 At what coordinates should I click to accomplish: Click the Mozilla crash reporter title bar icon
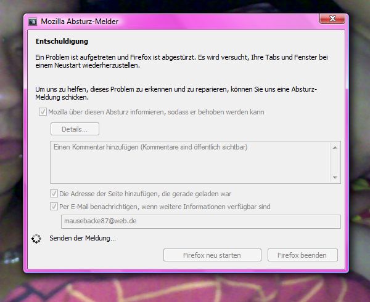33,22
